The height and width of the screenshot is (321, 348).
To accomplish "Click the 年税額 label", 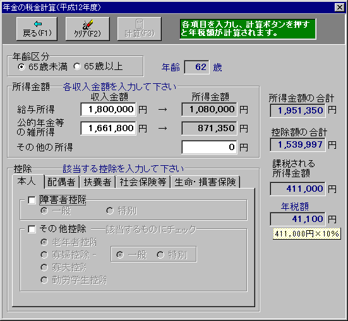I will (x=295, y=206).
